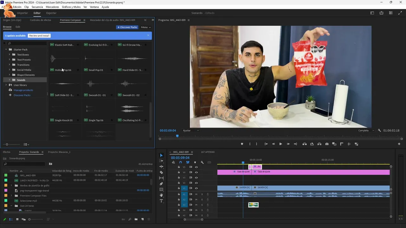
Task: Select the Rectangle tool
Action: tap(161, 189)
